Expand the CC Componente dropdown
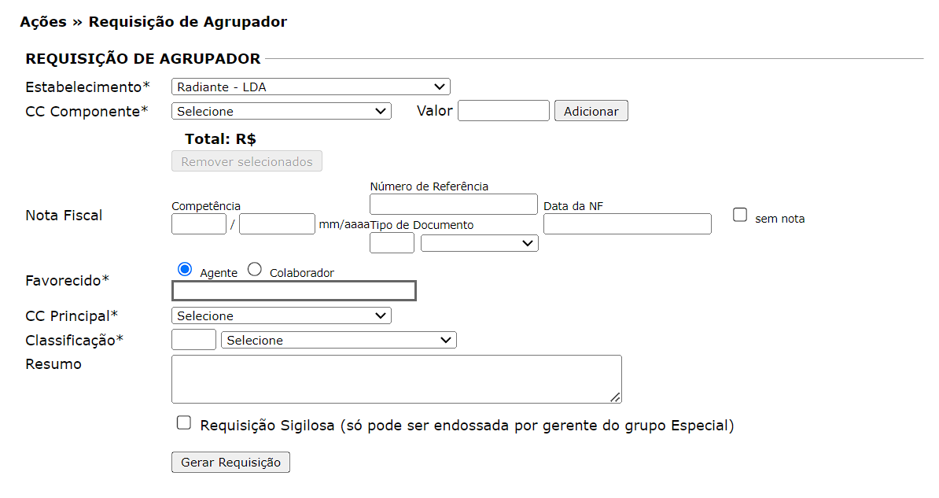Viewport: 939px width, 498px height. pos(281,111)
